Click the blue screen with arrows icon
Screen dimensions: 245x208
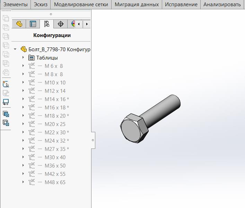coord(6,102)
